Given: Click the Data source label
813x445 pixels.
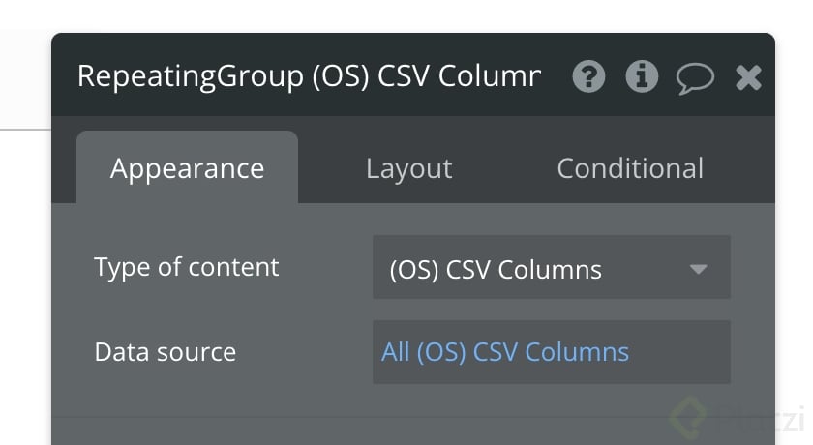Looking at the screenshot, I should tap(166, 352).
